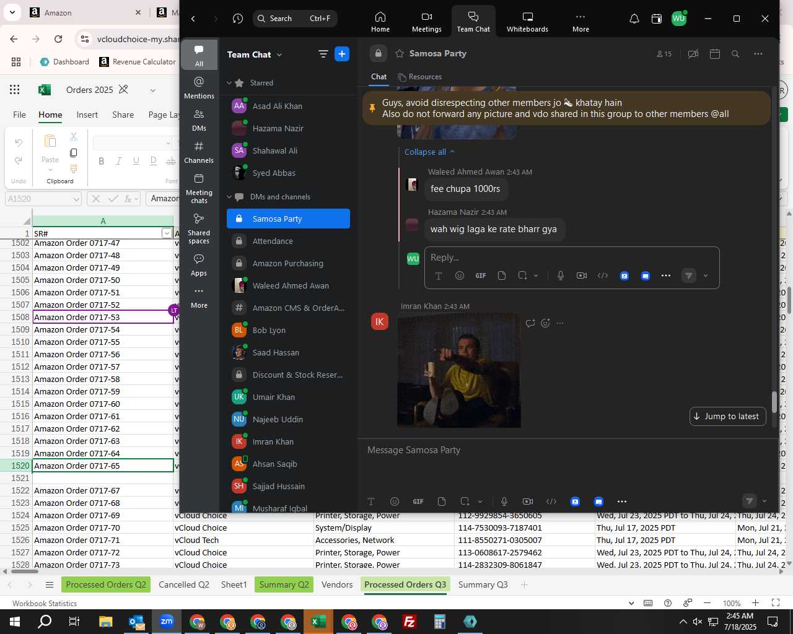Image resolution: width=793 pixels, height=634 pixels.
Task: View the 15 members list
Action: tap(664, 54)
